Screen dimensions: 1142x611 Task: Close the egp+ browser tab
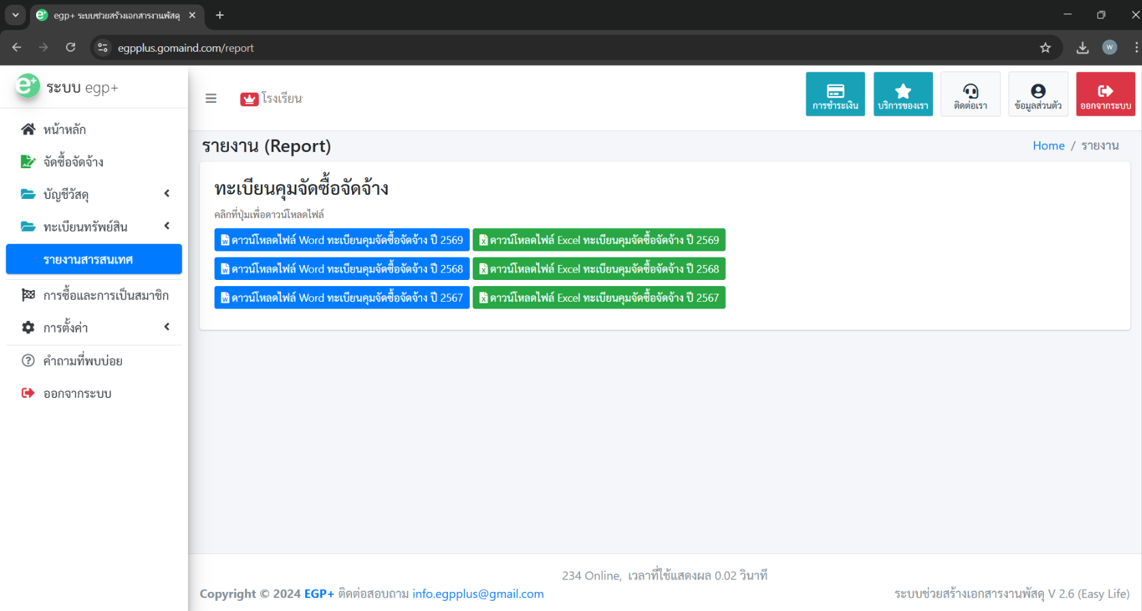click(x=192, y=15)
